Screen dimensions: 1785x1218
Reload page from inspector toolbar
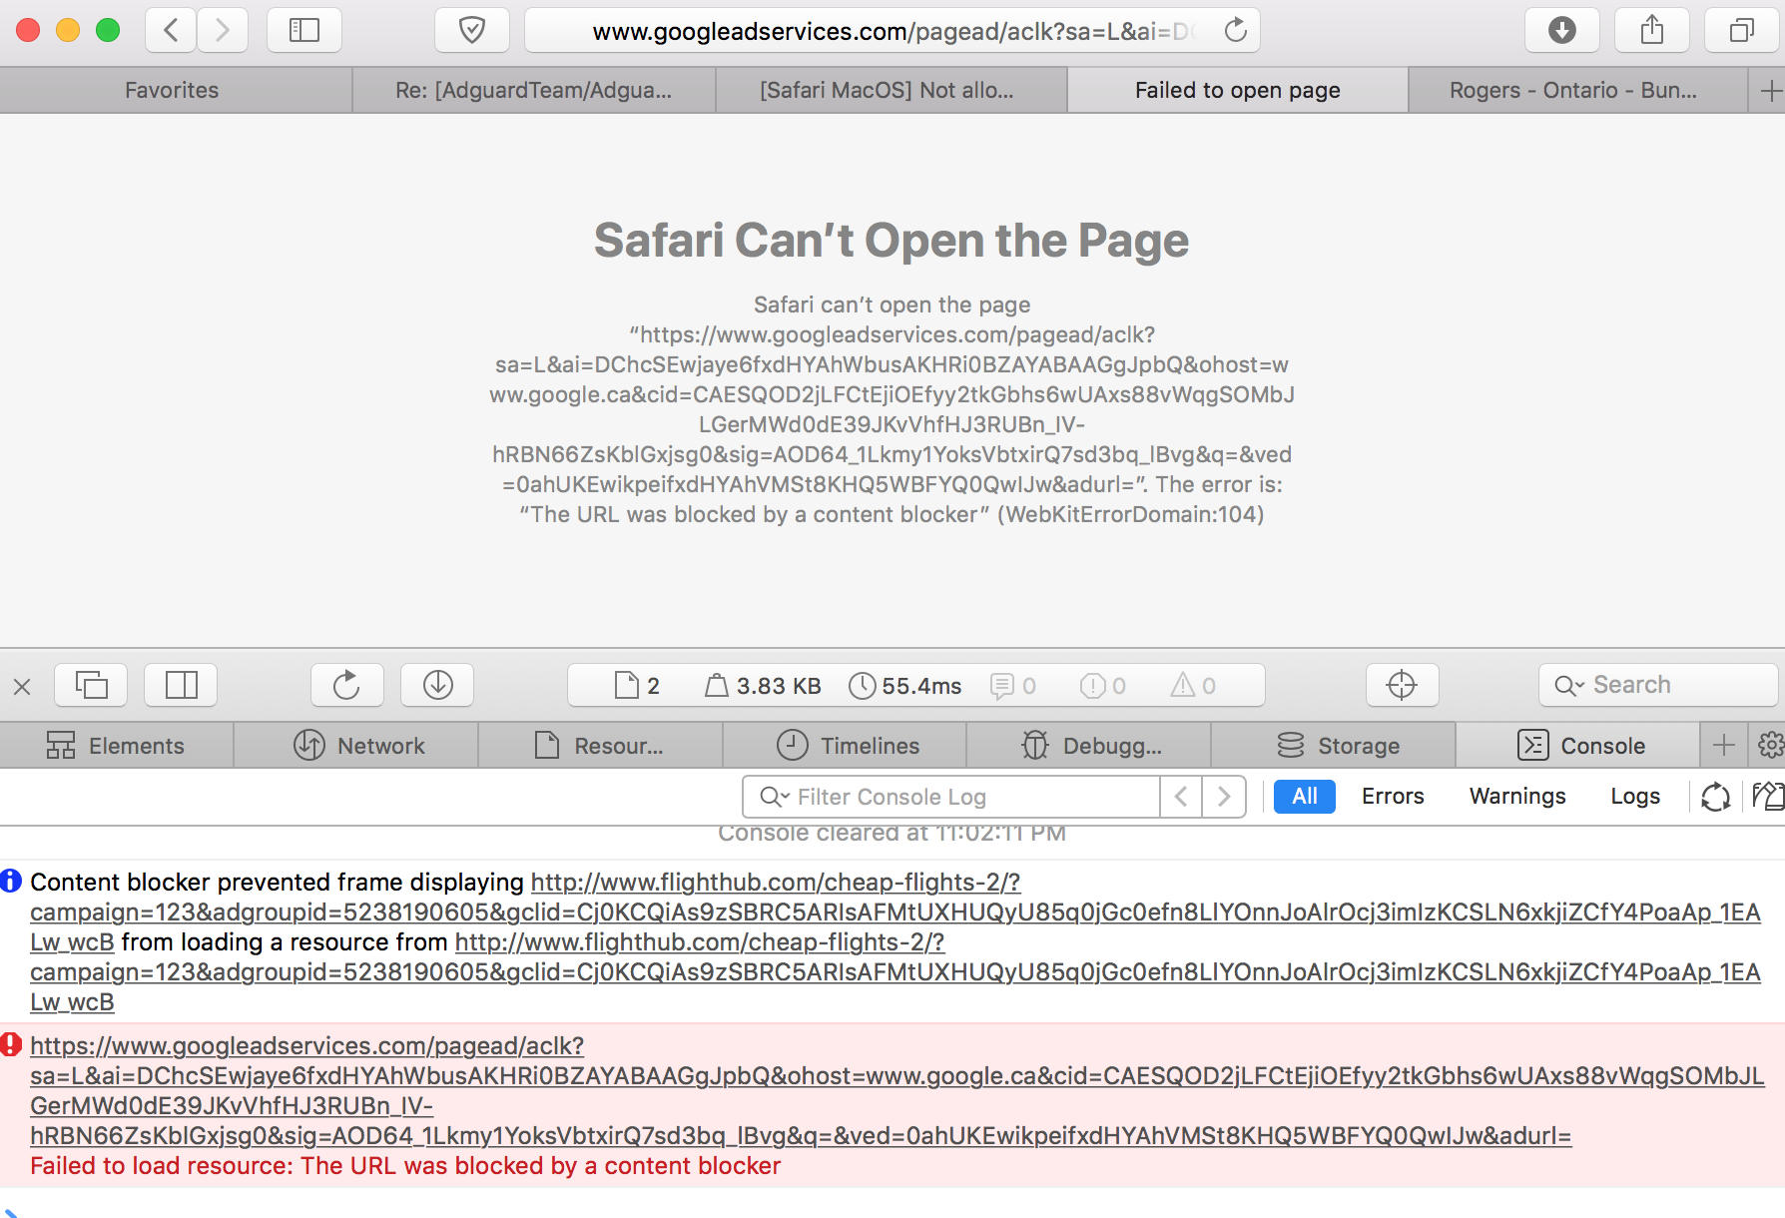[x=346, y=685]
